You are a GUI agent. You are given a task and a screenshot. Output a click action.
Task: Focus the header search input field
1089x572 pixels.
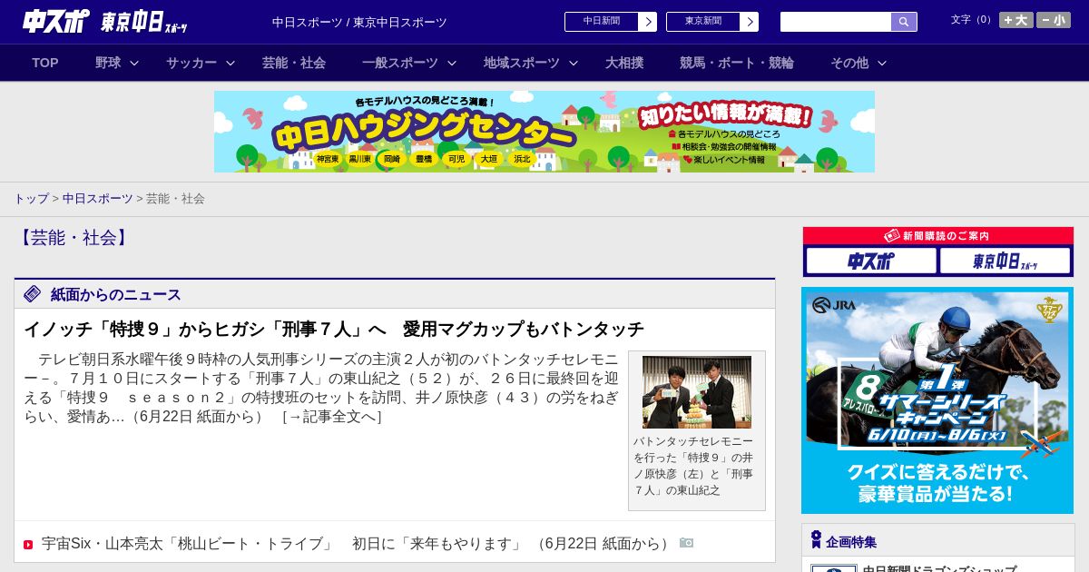click(x=836, y=22)
